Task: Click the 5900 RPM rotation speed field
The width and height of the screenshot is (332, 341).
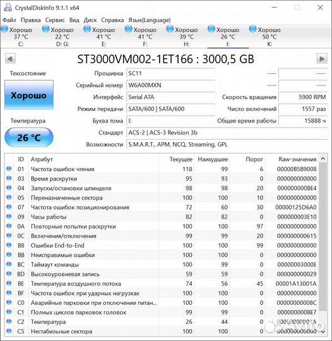Action: (303, 97)
